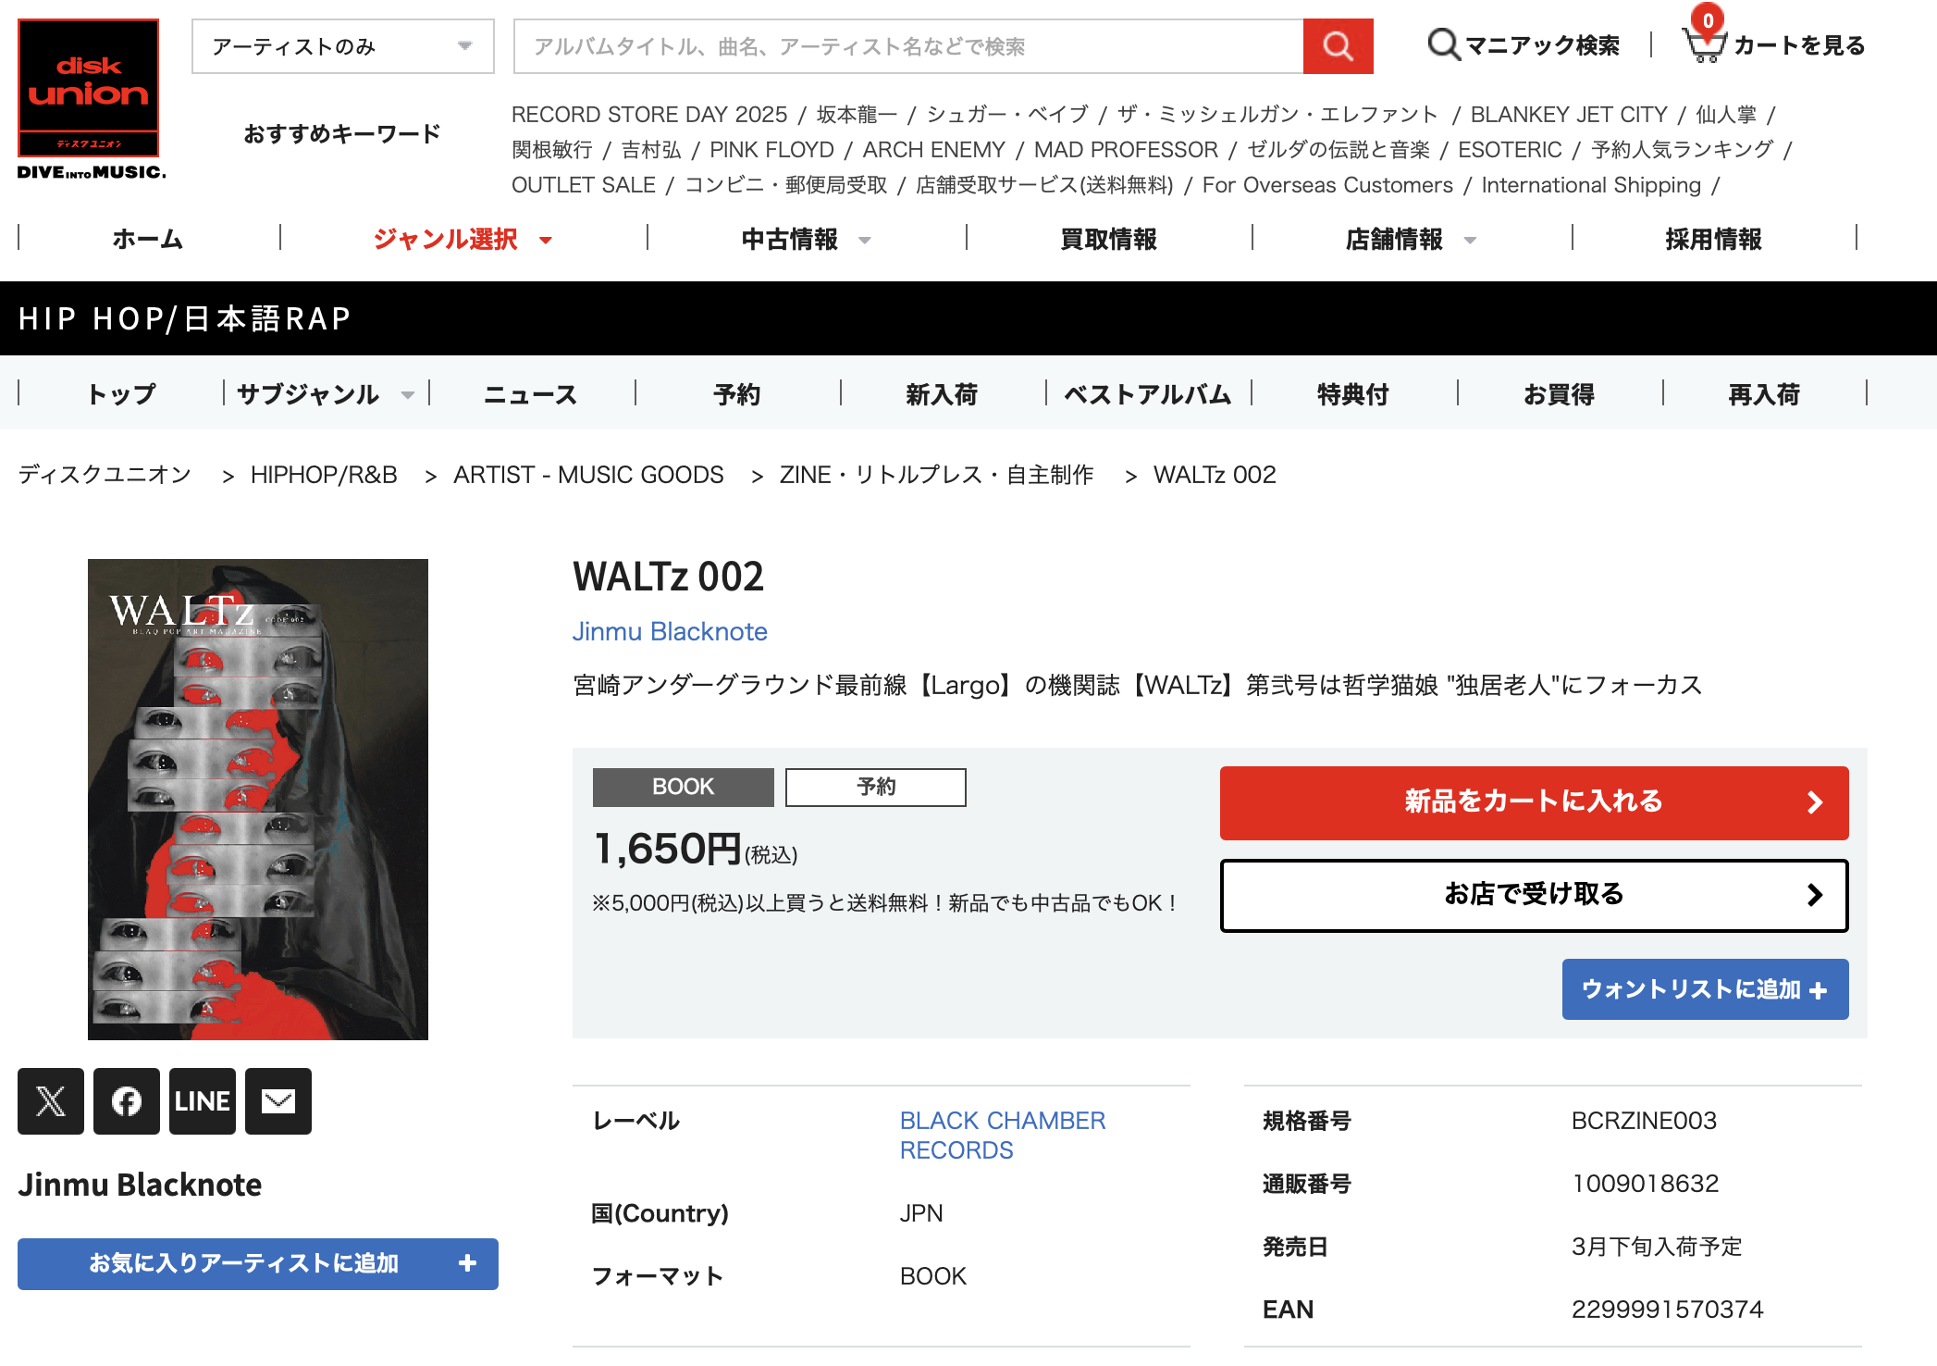
Task: Open the アーティストのみ search filter dropdown
Action: click(x=343, y=46)
